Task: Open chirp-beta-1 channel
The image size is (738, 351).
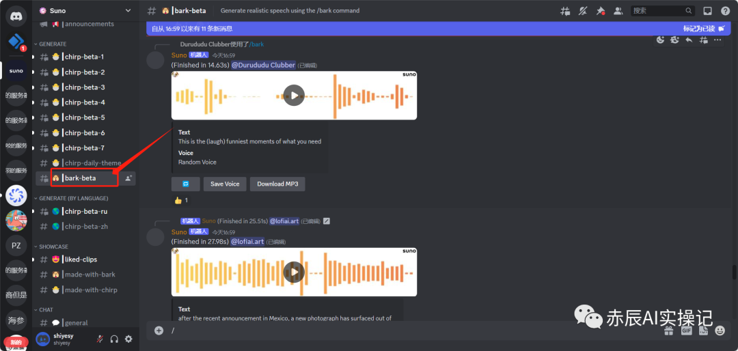Action: tap(85, 57)
